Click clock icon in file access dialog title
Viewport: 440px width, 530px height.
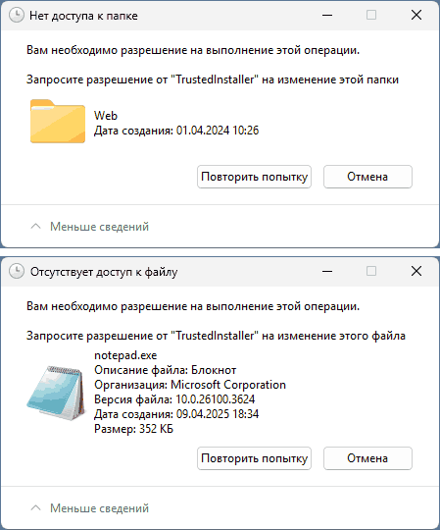click(17, 272)
